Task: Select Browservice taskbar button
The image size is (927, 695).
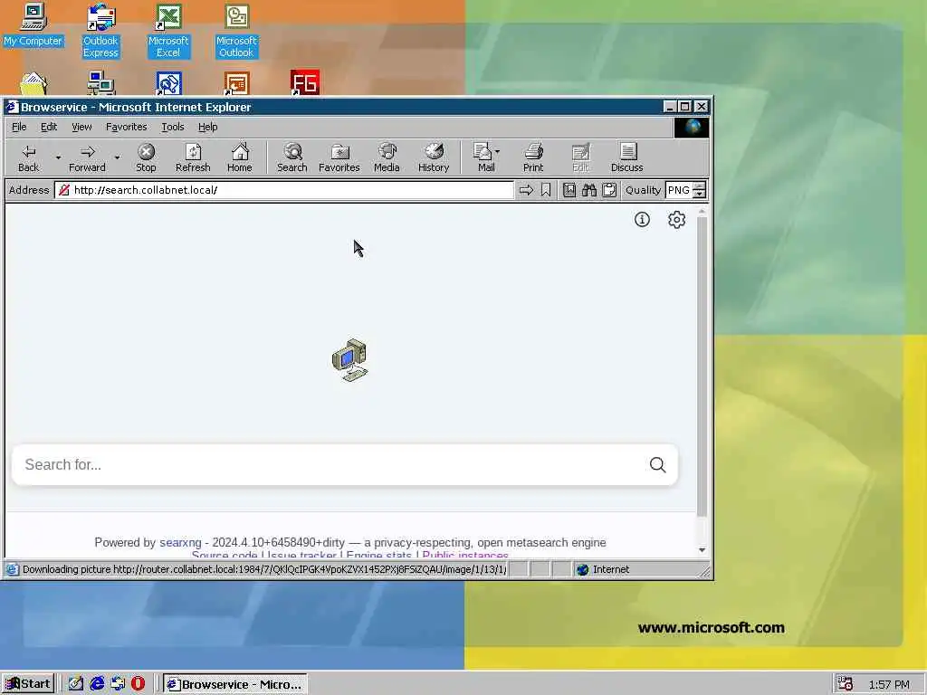Action: pyautogui.click(x=235, y=684)
